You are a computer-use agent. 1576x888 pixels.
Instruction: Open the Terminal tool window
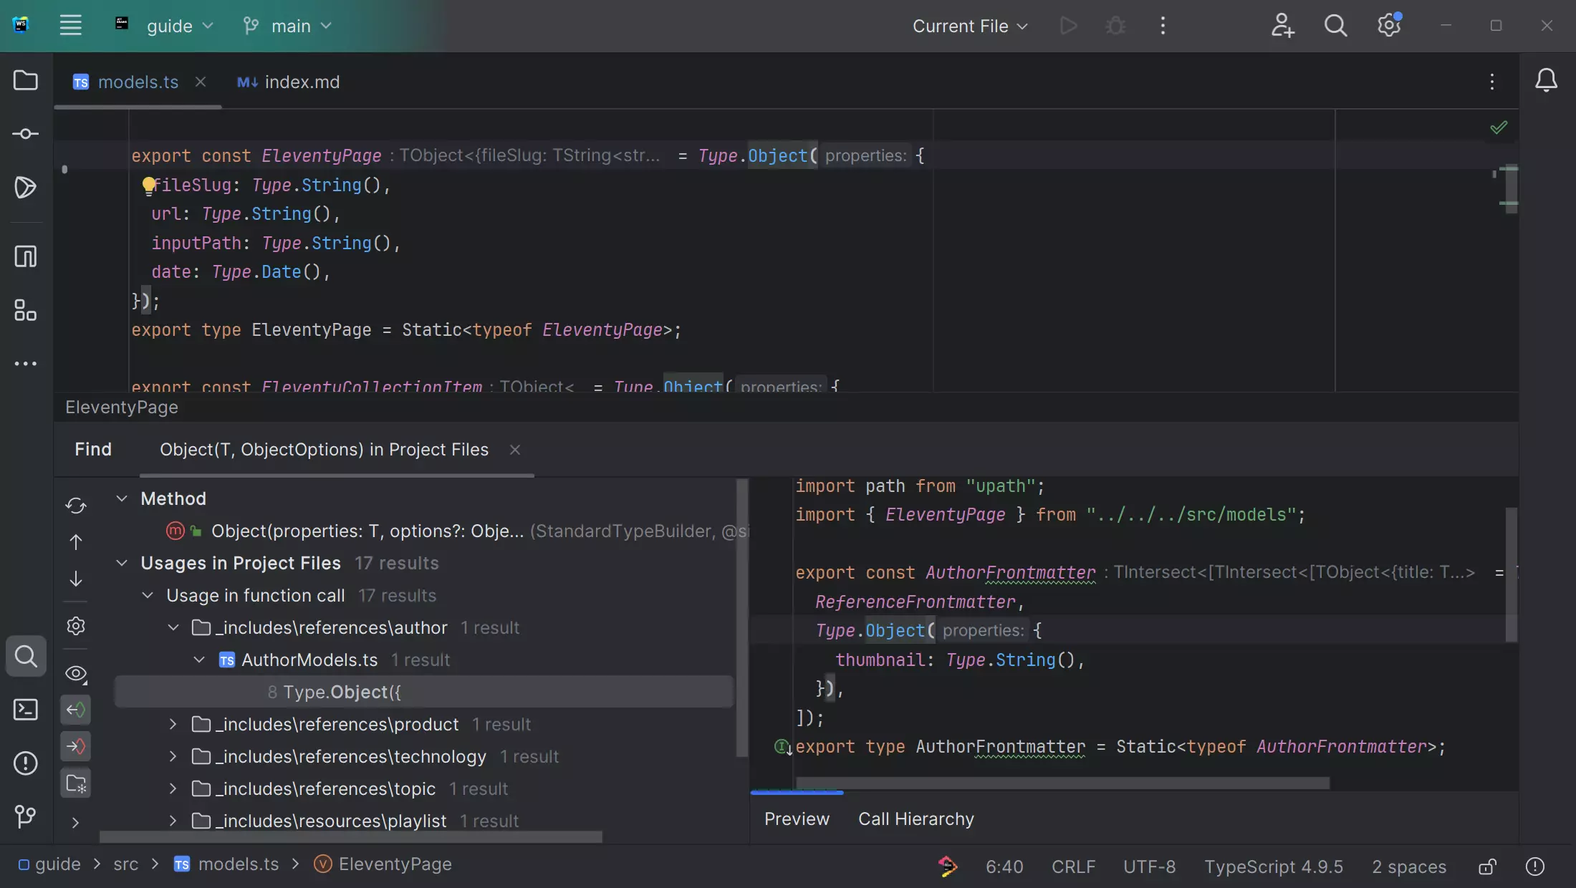[26, 710]
